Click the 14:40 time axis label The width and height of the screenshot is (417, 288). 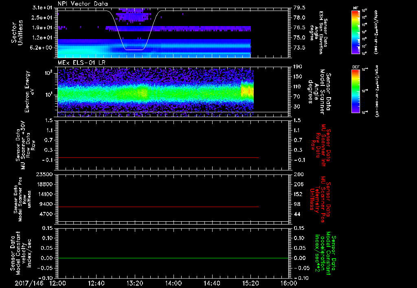tap(212, 283)
